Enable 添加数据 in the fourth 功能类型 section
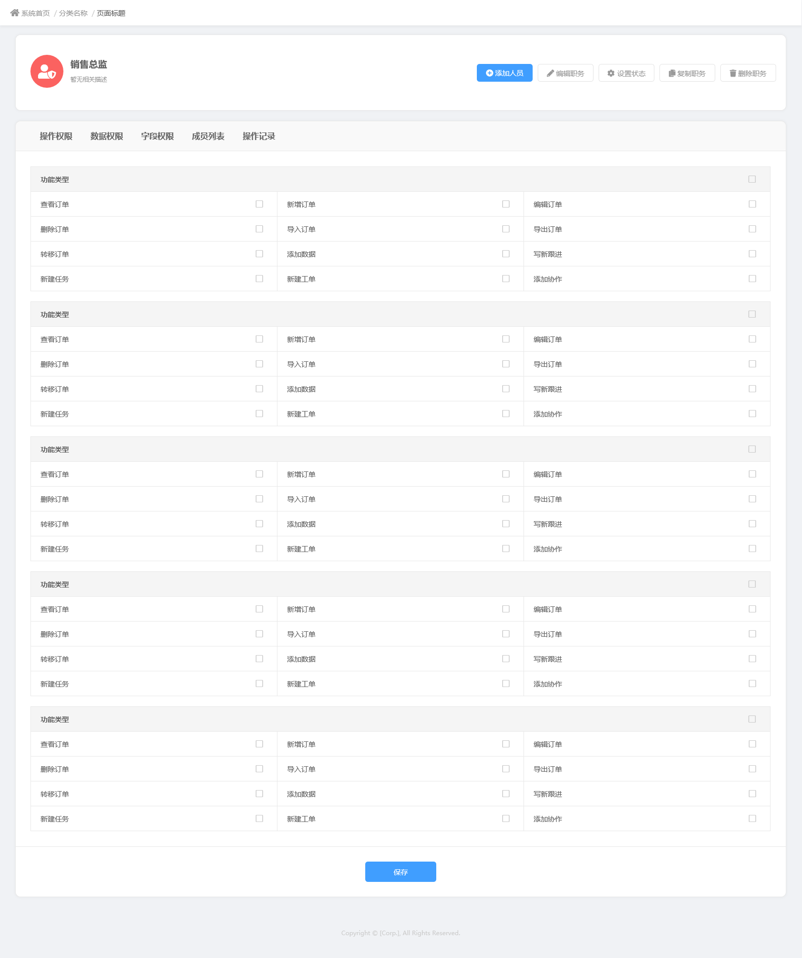This screenshot has height=958, width=802. click(506, 659)
